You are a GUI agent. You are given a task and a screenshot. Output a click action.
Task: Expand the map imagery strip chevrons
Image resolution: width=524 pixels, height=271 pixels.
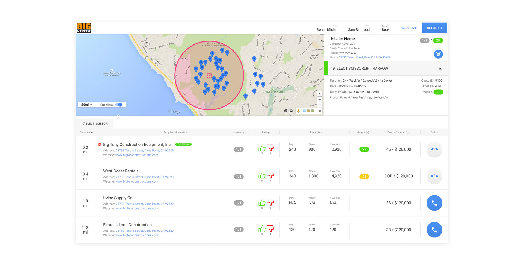pos(320,111)
